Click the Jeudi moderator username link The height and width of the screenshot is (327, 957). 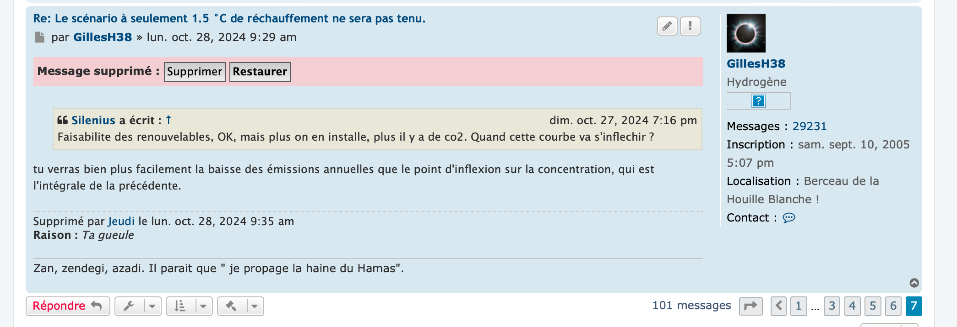pyautogui.click(x=121, y=222)
